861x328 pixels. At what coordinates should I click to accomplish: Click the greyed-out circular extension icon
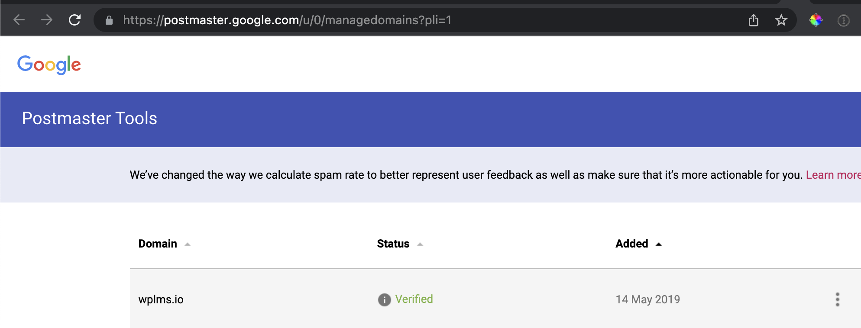coord(844,20)
